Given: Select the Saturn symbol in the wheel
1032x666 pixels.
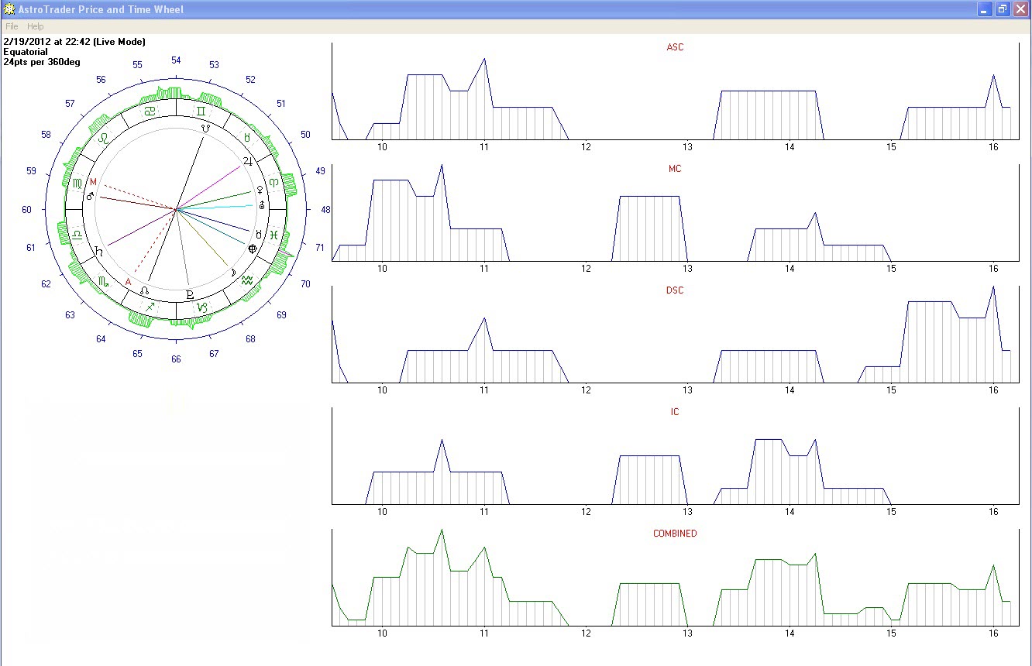Looking at the screenshot, I should tap(99, 252).
